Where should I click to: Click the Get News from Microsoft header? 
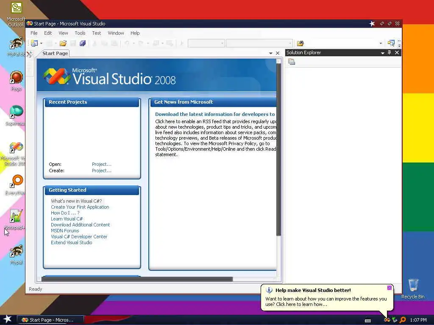(x=213, y=102)
